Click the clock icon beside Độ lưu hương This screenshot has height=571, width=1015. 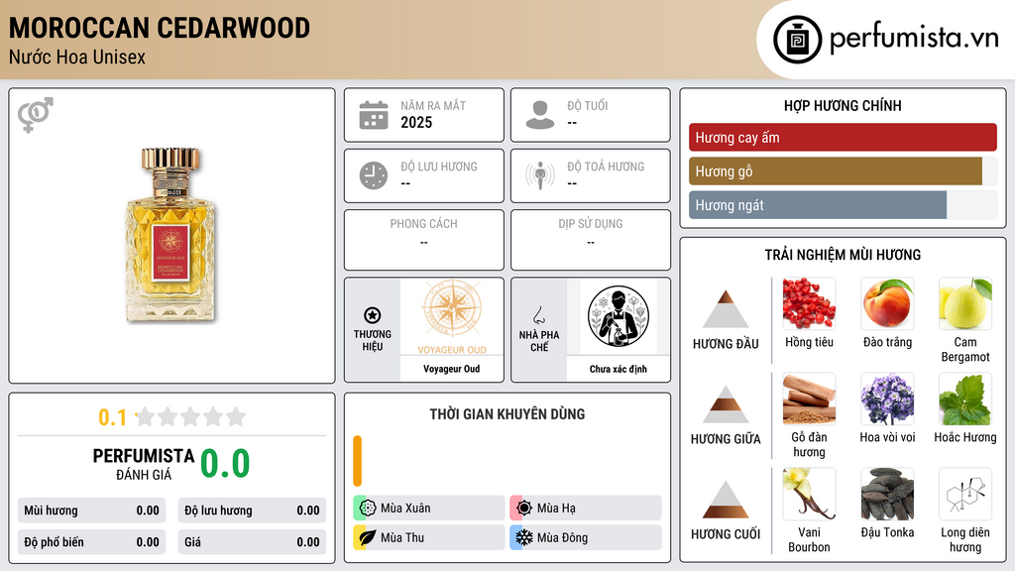(x=374, y=175)
